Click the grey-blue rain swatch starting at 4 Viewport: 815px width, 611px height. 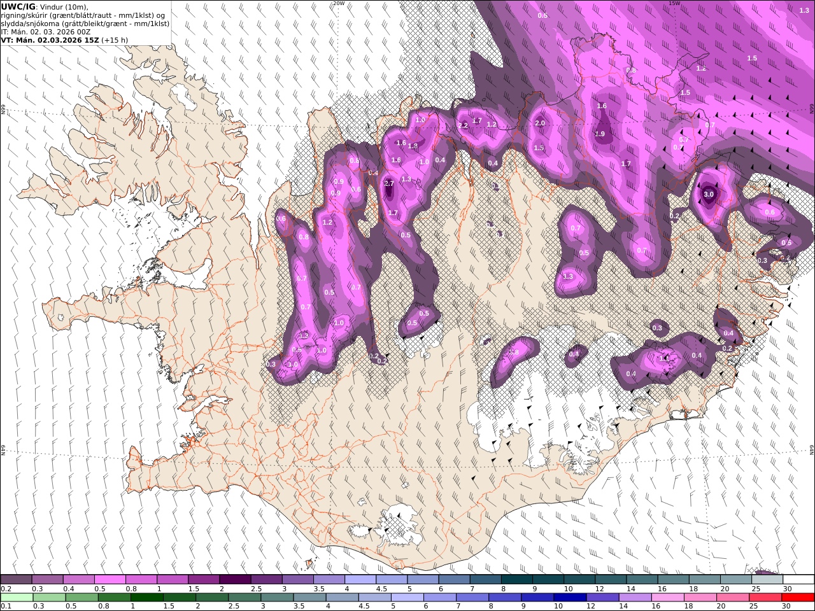(x=342, y=598)
